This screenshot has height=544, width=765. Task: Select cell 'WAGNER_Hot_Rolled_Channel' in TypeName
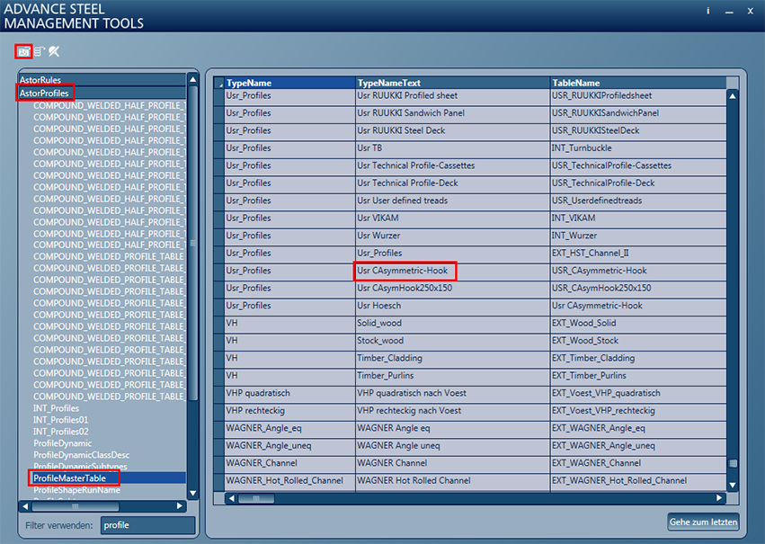289,480
